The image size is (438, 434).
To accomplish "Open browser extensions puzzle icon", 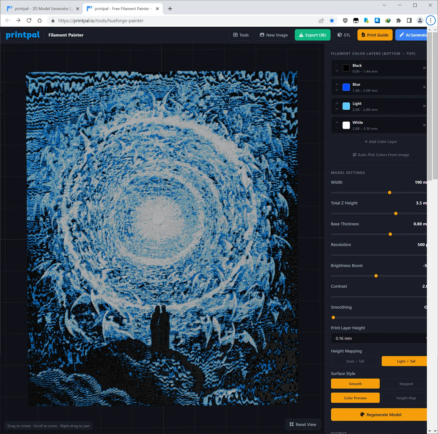I will pos(399,20).
